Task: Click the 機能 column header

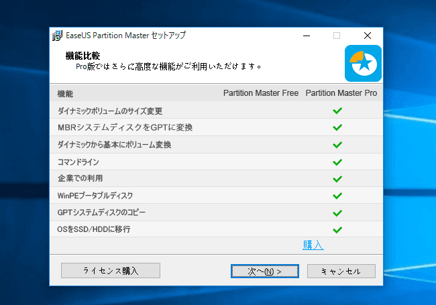Action: [65, 94]
